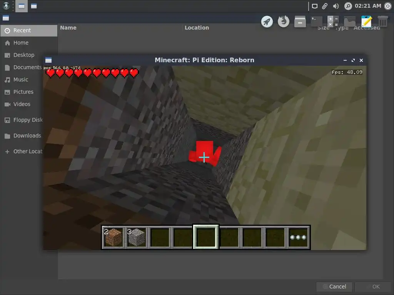Open the paperclip clipboard tray icon
This screenshot has height=295, width=394.
click(x=325, y=6)
